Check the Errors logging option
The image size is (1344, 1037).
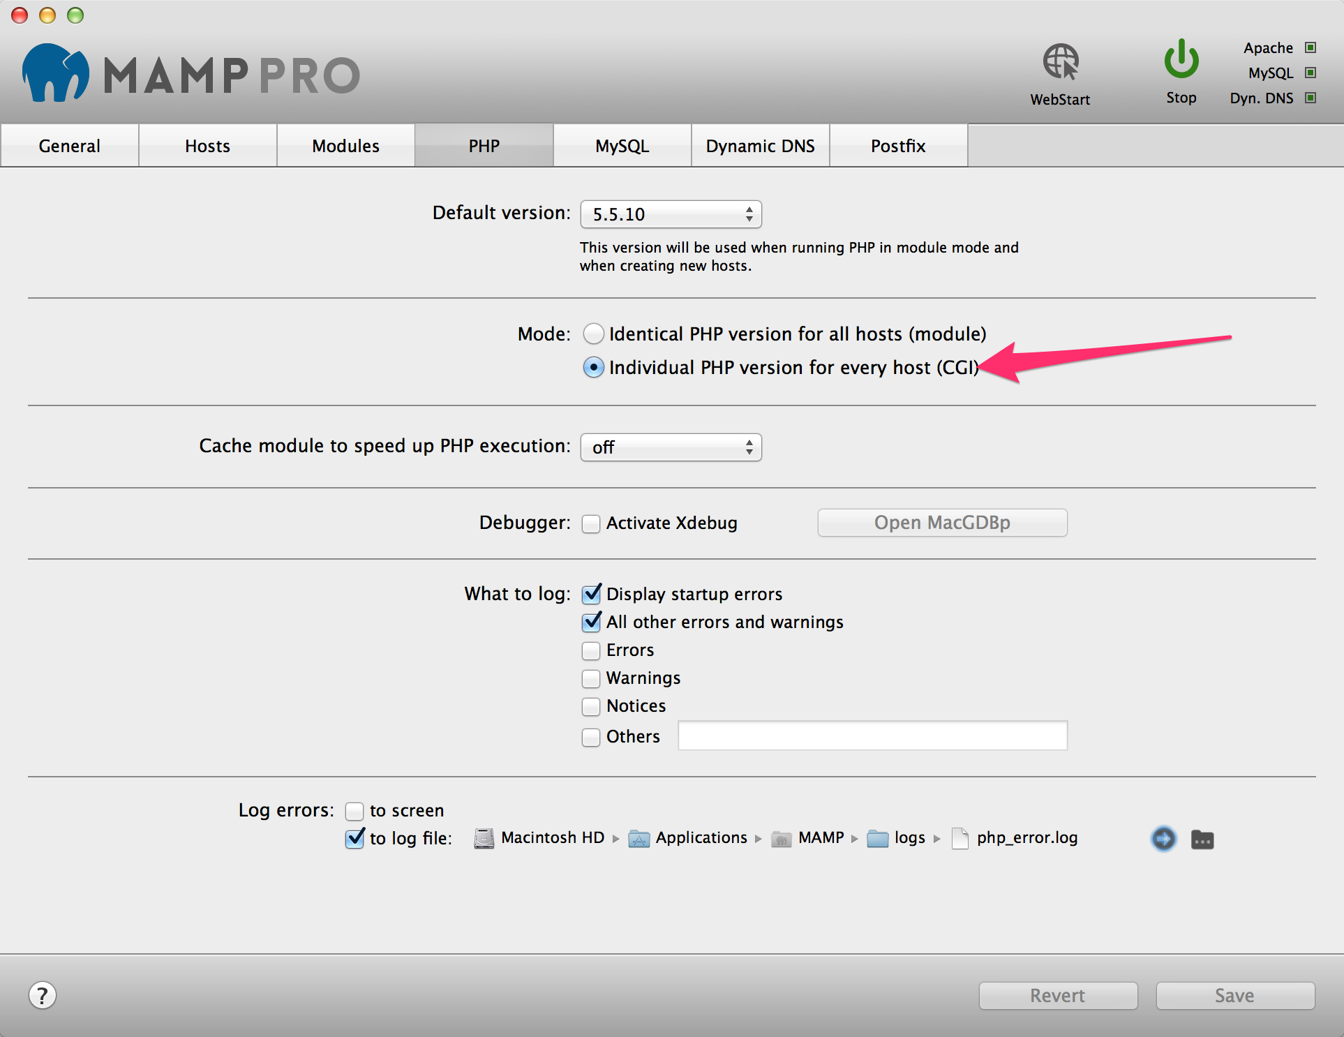pyautogui.click(x=591, y=650)
